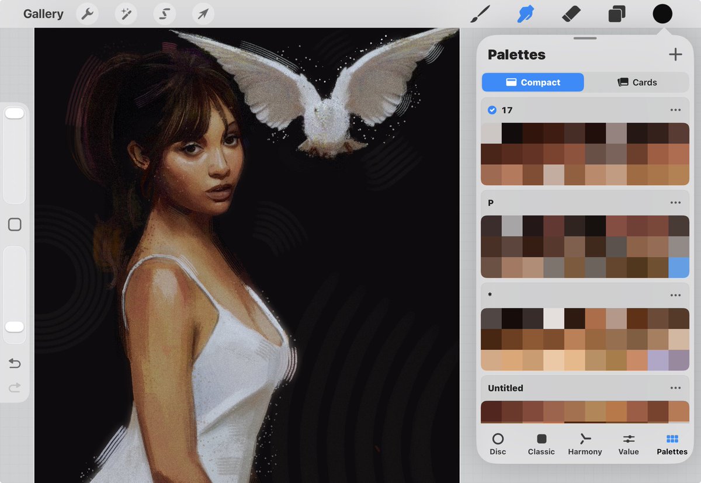This screenshot has height=483, width=701.
Task: Open options menu for palette P
Action: pyautogui.click(x=676, y=203)
